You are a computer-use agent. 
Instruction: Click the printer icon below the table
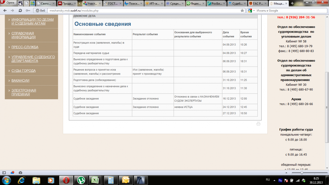click(258, 124)
